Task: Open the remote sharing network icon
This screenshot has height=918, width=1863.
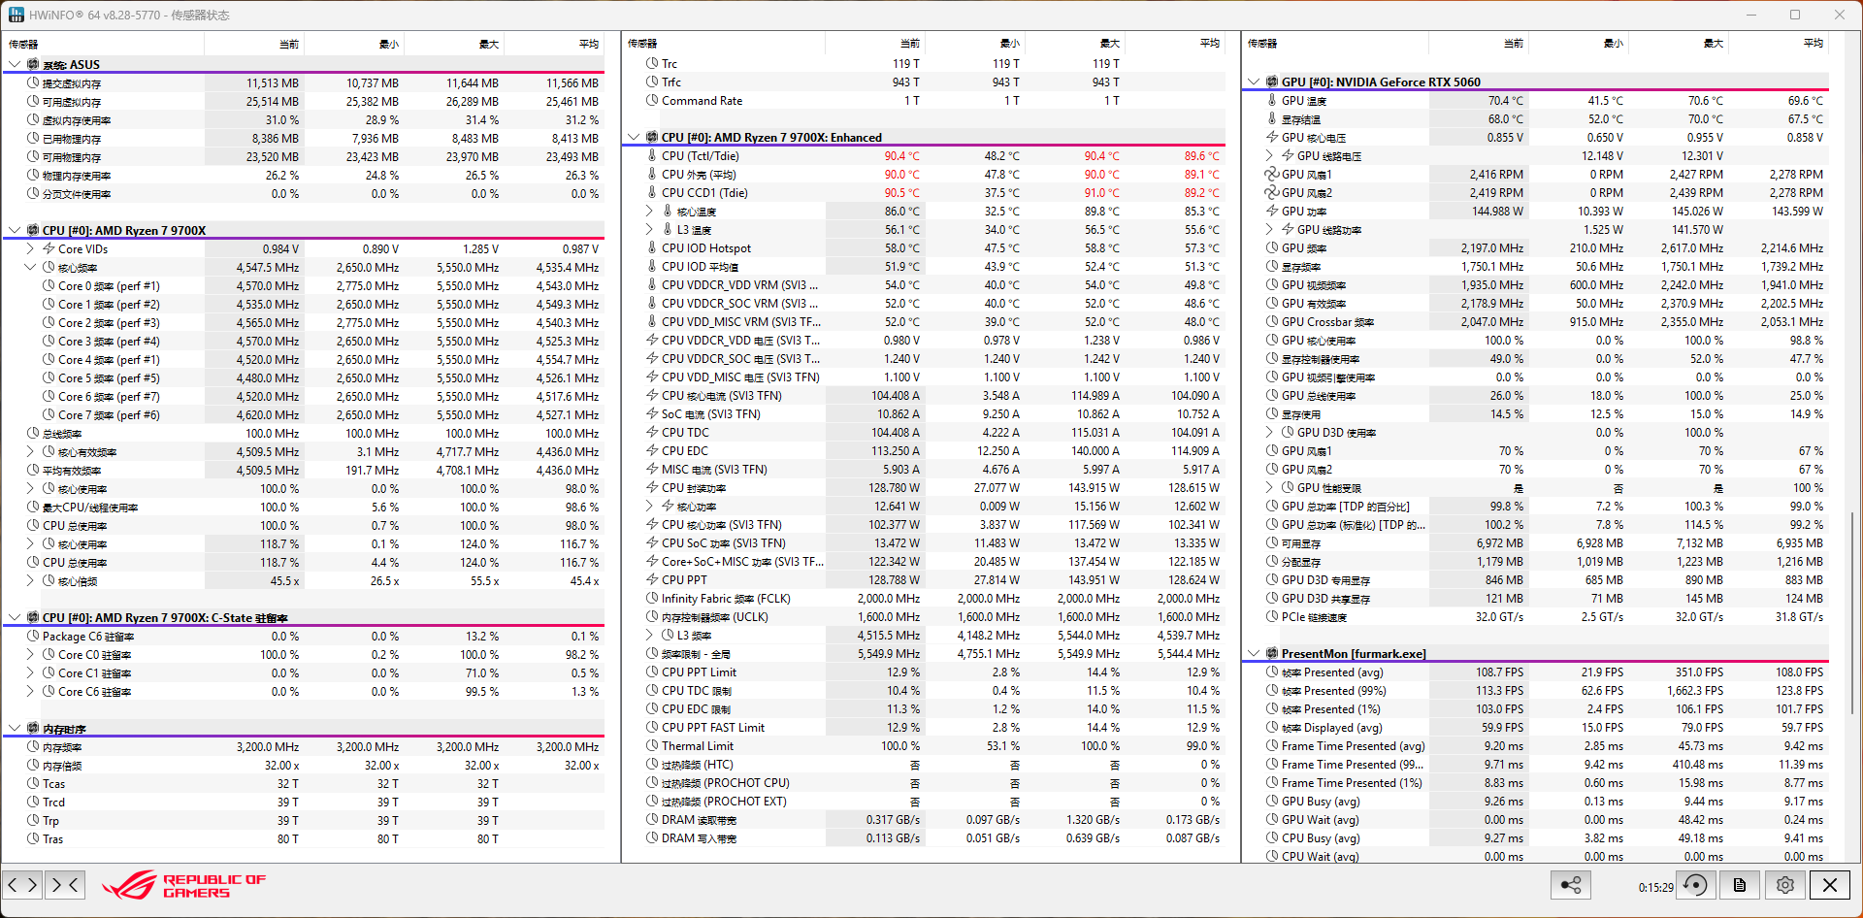Action: (x=1571, y=885)
